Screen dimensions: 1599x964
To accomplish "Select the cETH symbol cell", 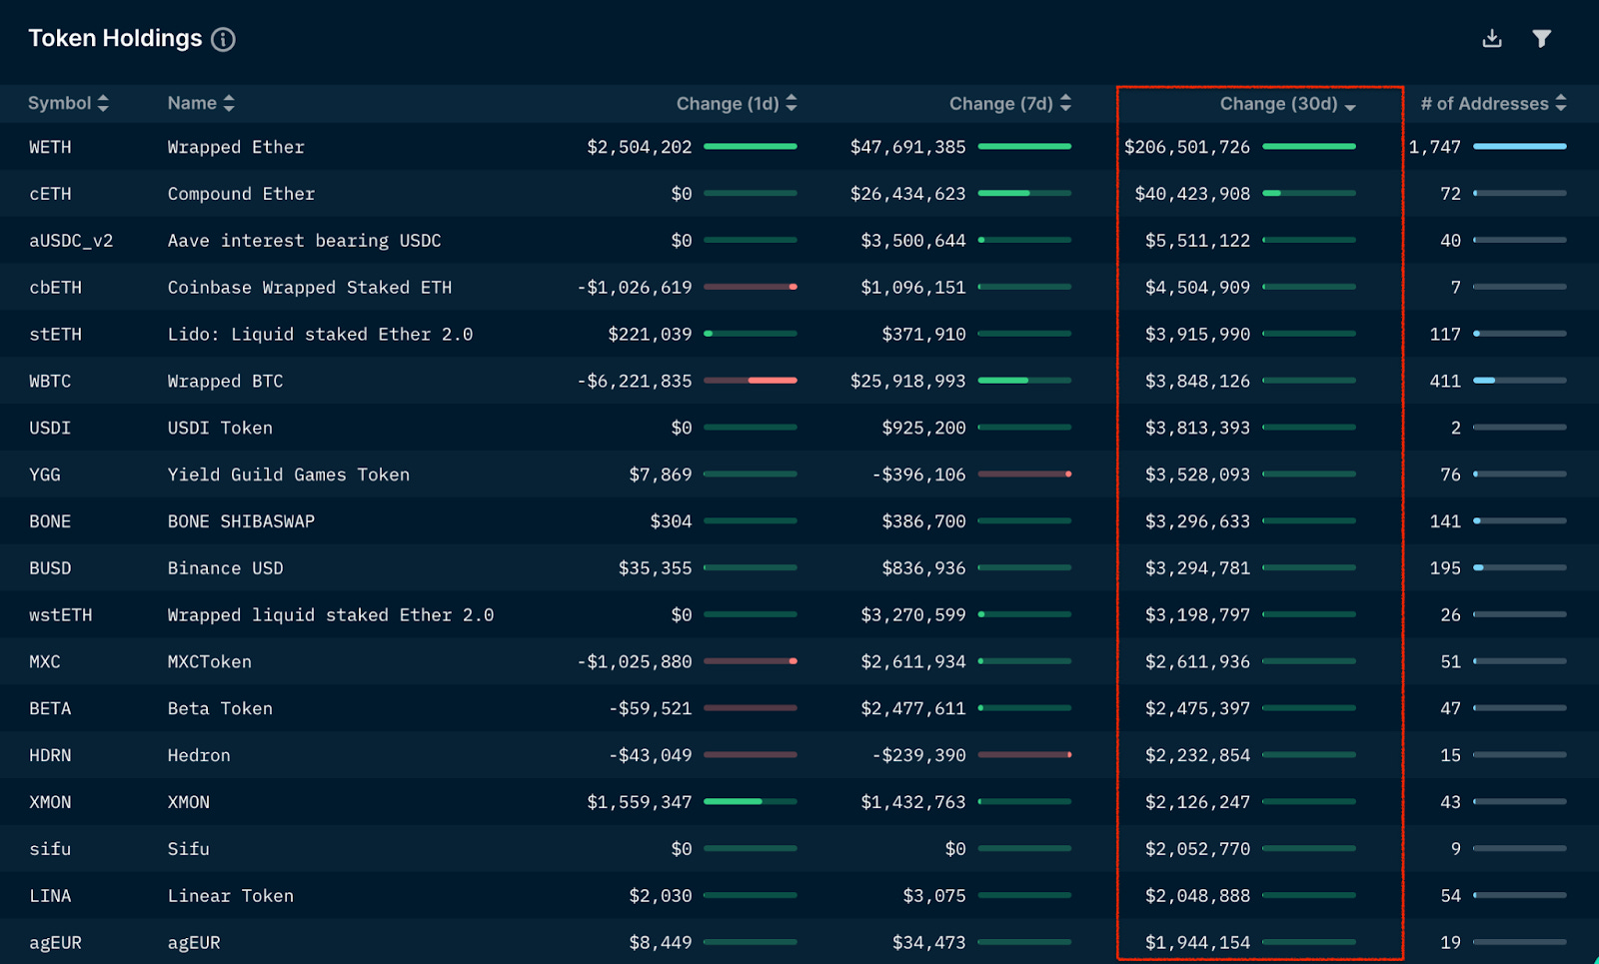I will pos(50,194).
